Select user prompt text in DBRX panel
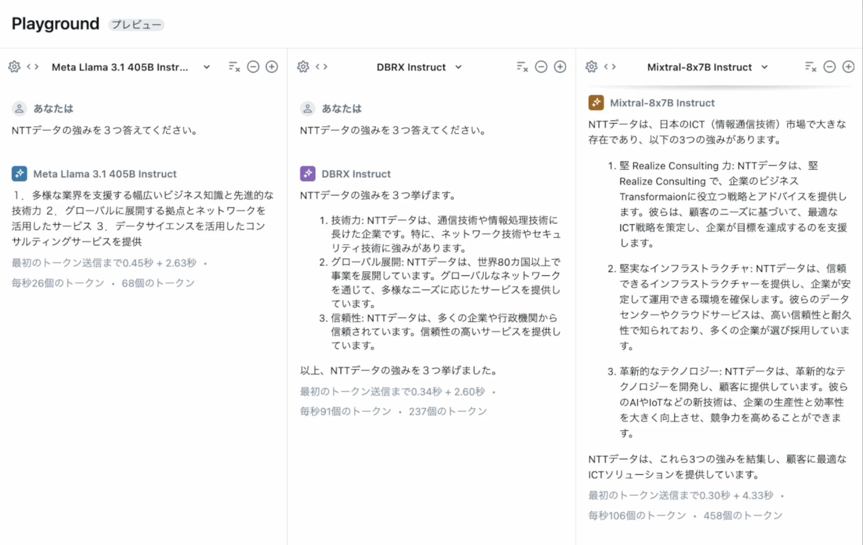This screenshot has height=545, width=863. click(x=393, y=130)
